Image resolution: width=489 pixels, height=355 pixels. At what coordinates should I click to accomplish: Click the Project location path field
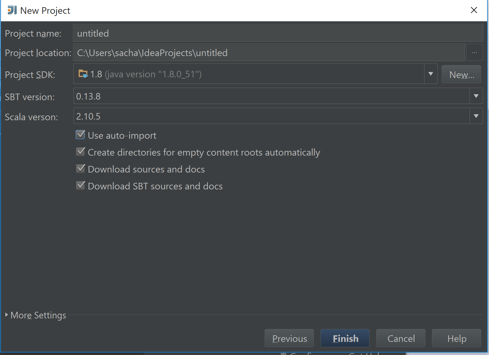269,53
